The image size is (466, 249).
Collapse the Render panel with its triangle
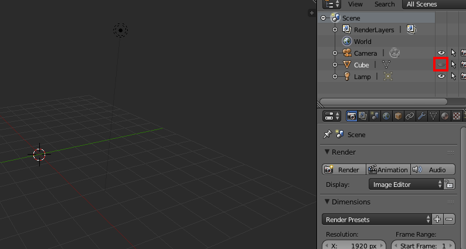(327, 152)
